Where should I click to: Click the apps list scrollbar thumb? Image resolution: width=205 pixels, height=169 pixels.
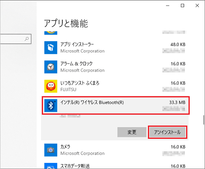click(x=204, y=120)
